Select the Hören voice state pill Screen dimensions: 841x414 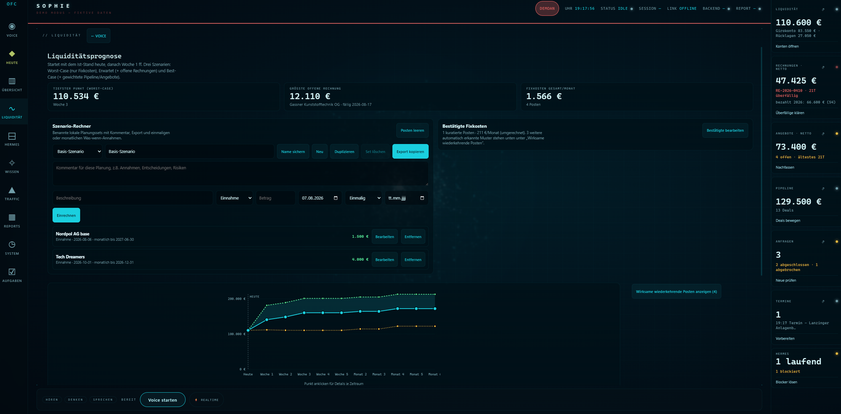52,400
